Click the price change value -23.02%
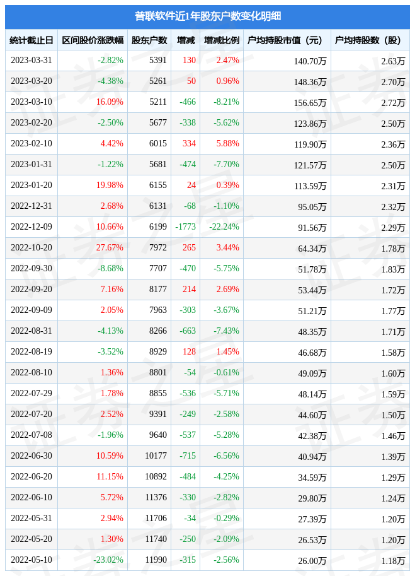Image resolution: width=410 pixels, height=576 pixels. [108, 560]
